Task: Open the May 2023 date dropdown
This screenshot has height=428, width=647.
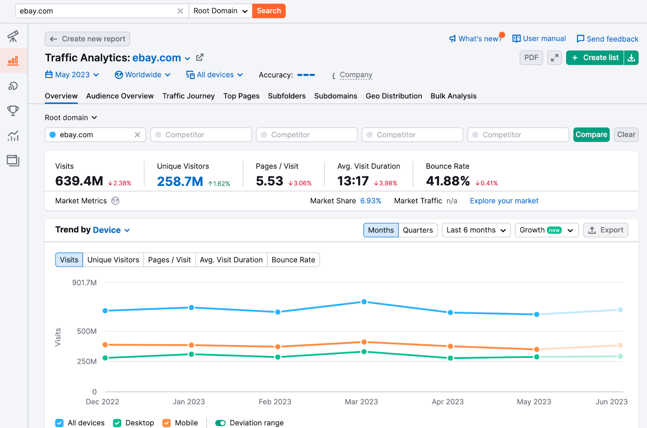Action: tap(72, 75)
